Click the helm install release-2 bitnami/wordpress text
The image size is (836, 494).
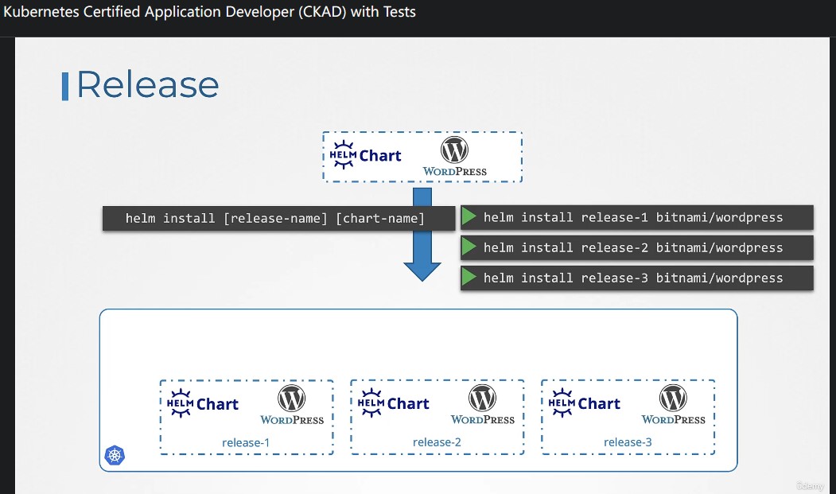633,247
